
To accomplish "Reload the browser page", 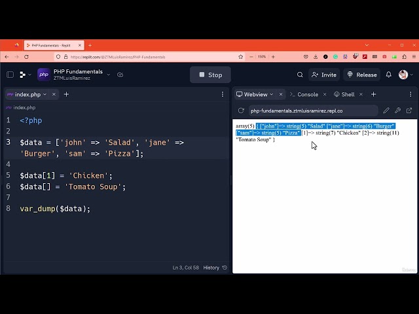I will (x=26, y=57).
